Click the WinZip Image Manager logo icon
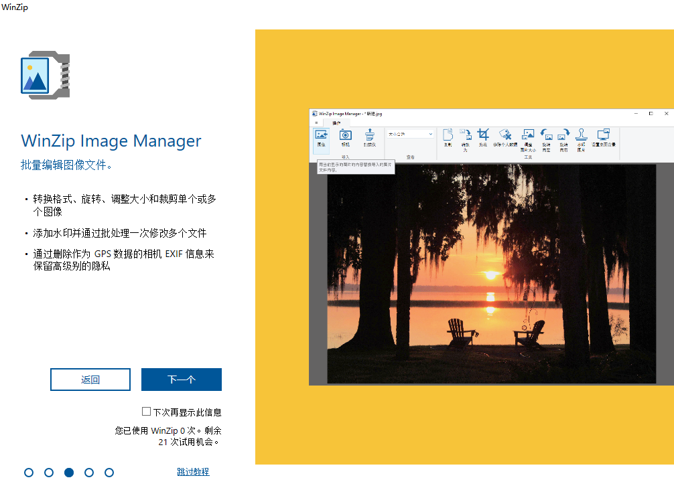The height and width of the screenshot is (494, 674). (x=45, y=75)
